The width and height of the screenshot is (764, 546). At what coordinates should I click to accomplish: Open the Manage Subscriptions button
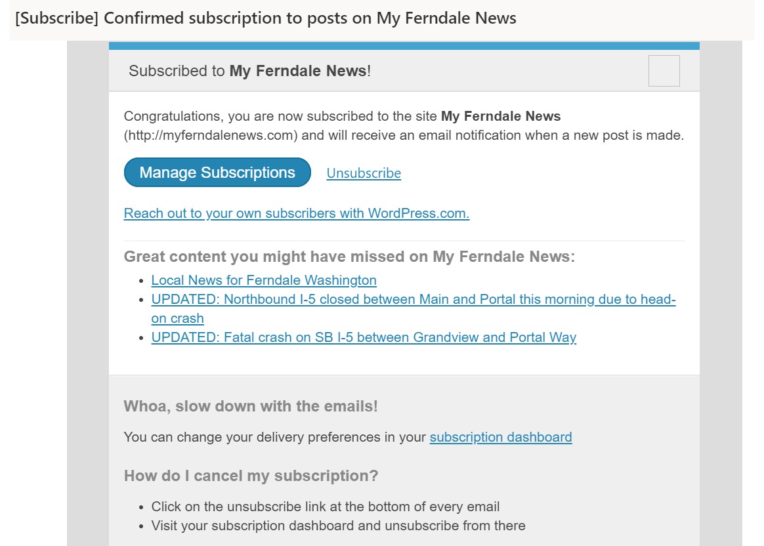(217, 172)
